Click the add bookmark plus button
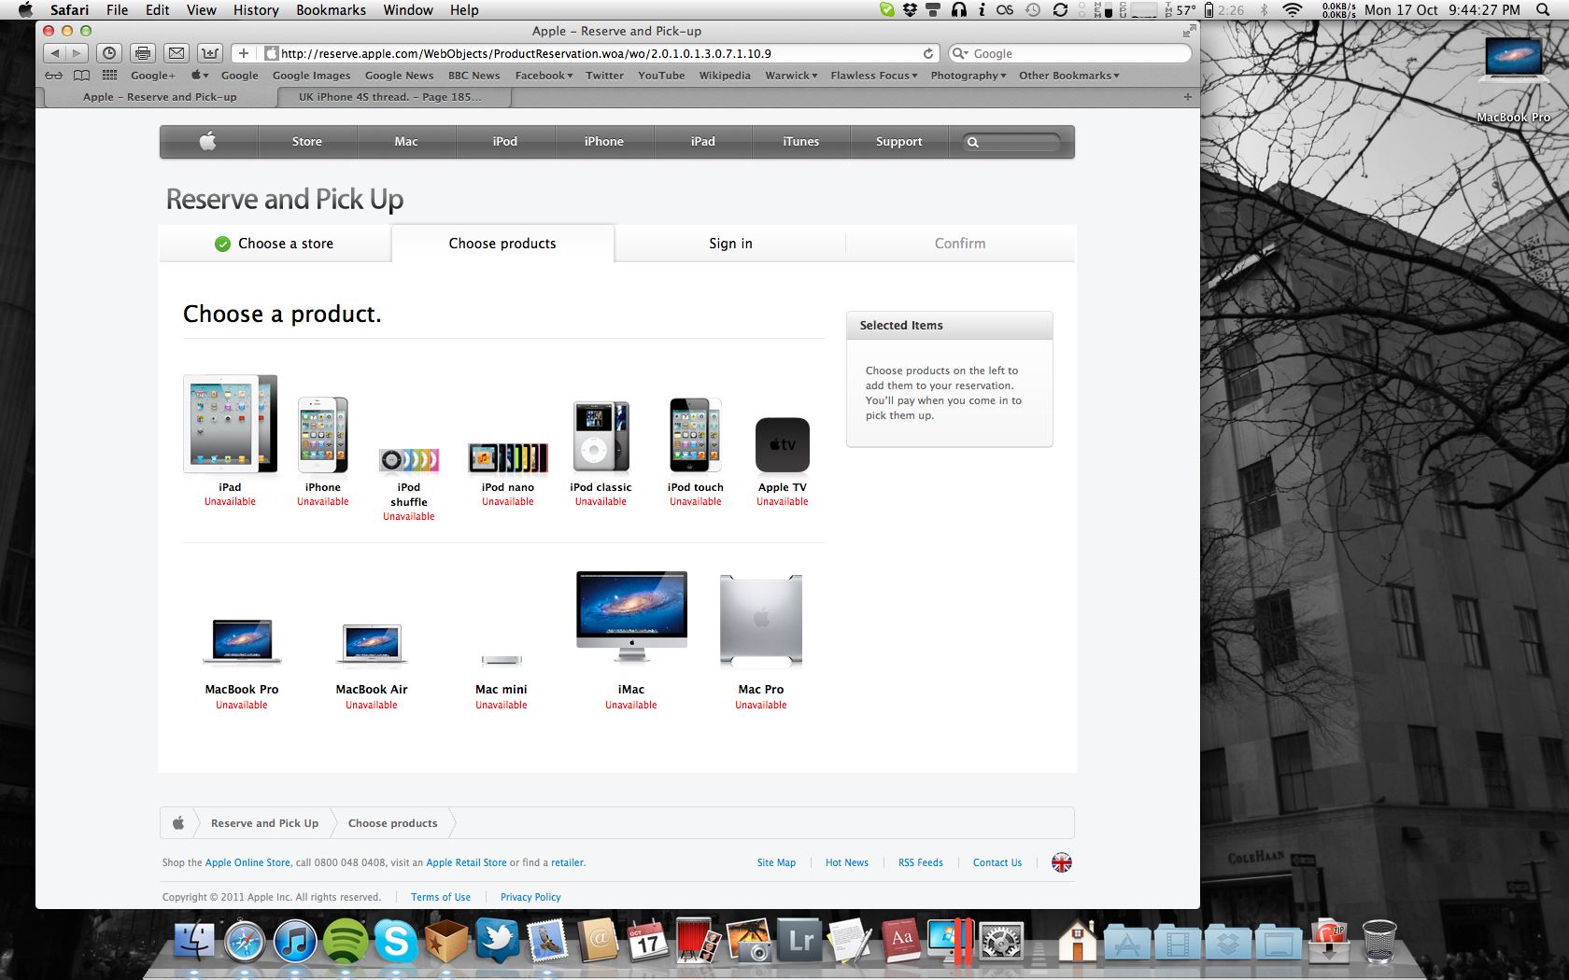 coord(244,53)
